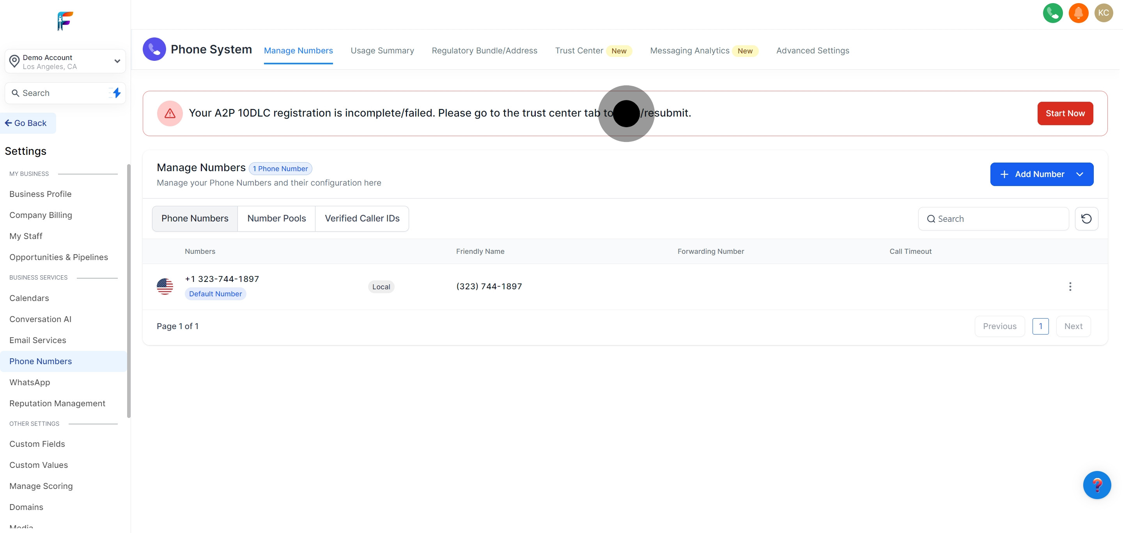Image resolution: width=1123 pixels, height=533 pixels.
Task: Click the blue help question mark icon
Action: click(1096, 485)
